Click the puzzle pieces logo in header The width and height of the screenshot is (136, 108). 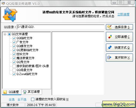point(10,14)
